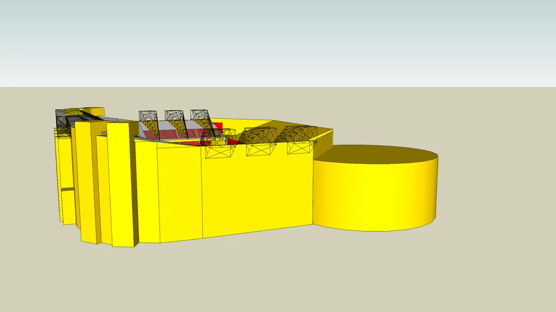Click the large yellow cylinder's curved side
The width and height of the screenshot is (556, 312).
click(x=375, y=196)
